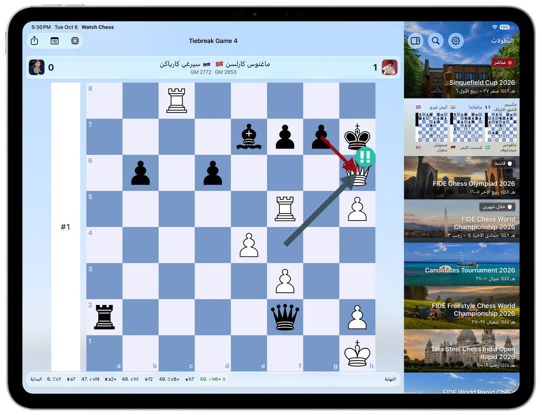Select the black king on h7
This screenshot has width=542, height=415.
pyautogui.click(x=357, y=137)
